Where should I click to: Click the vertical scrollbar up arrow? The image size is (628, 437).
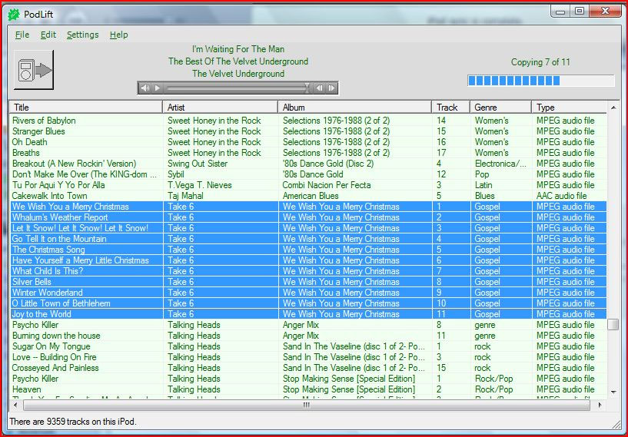(x=613, y=108)
